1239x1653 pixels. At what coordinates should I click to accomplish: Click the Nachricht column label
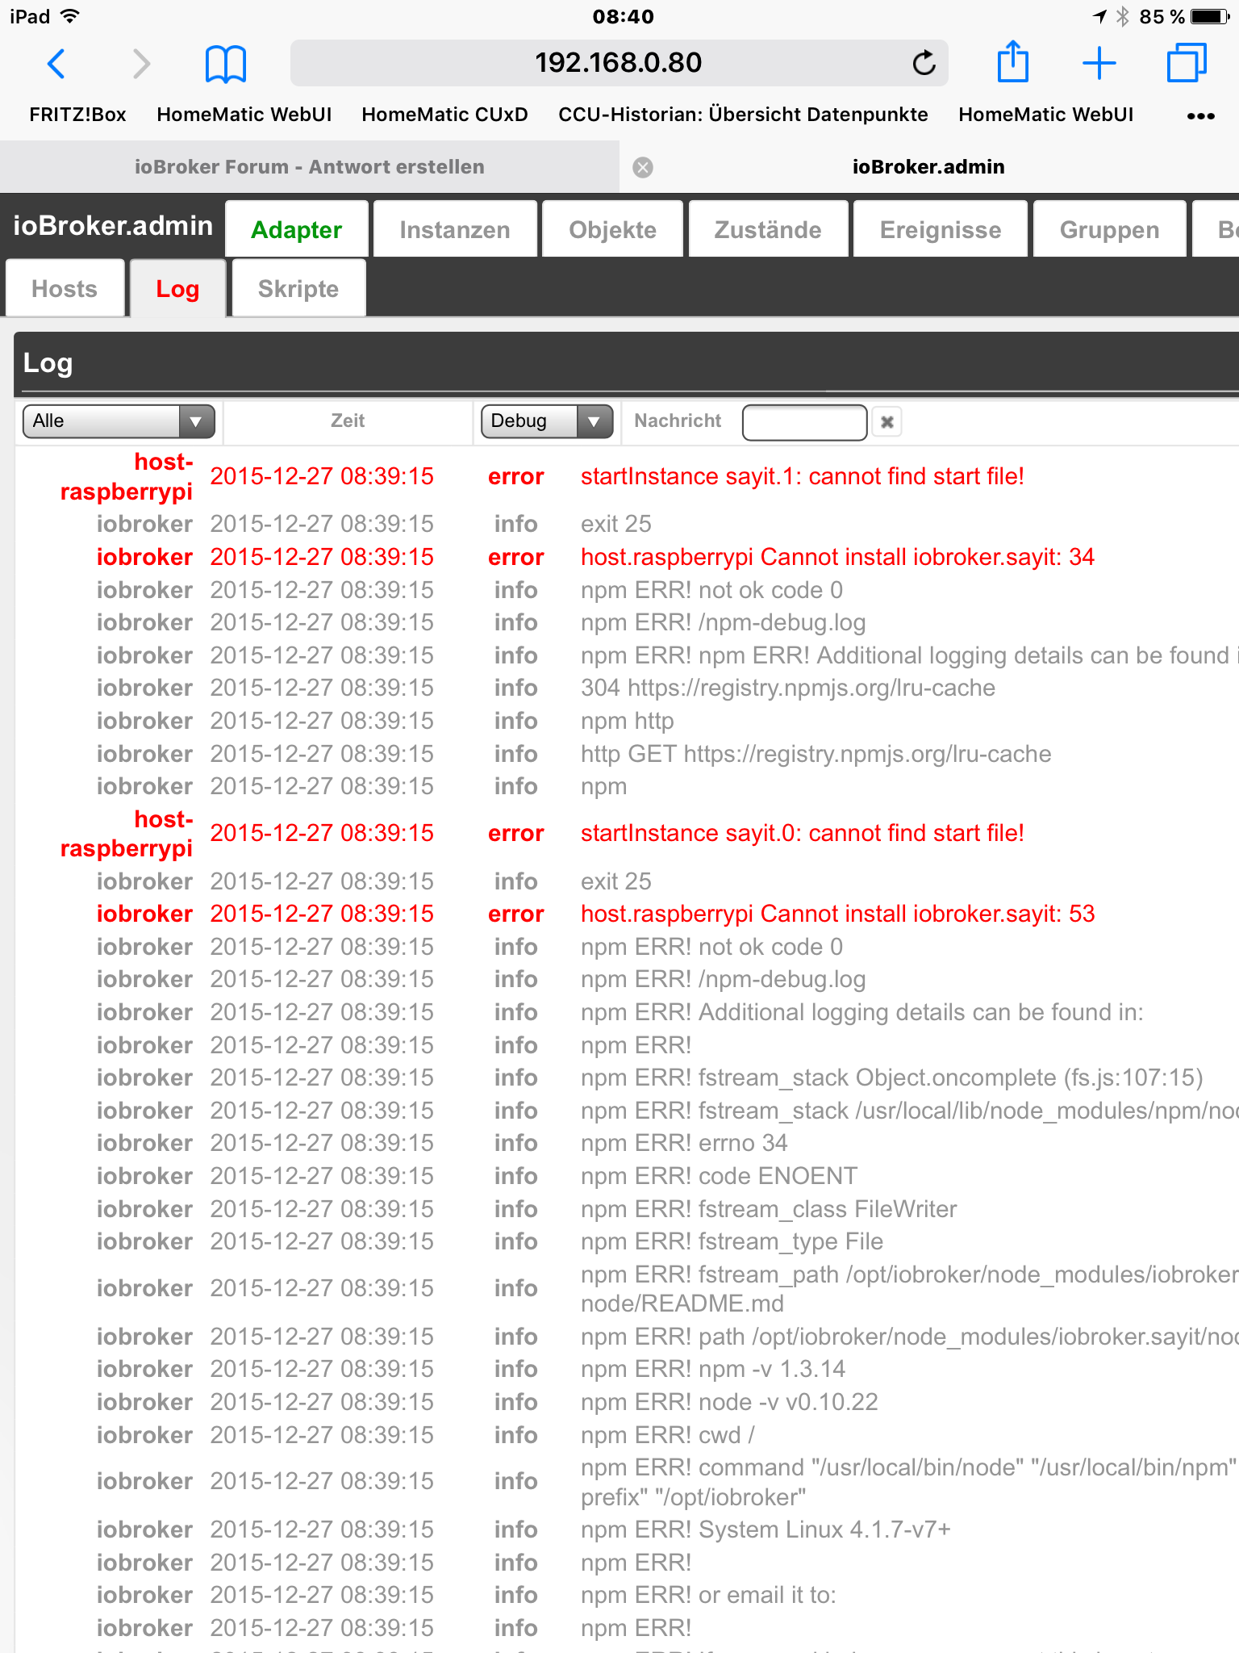pos(678,421)
